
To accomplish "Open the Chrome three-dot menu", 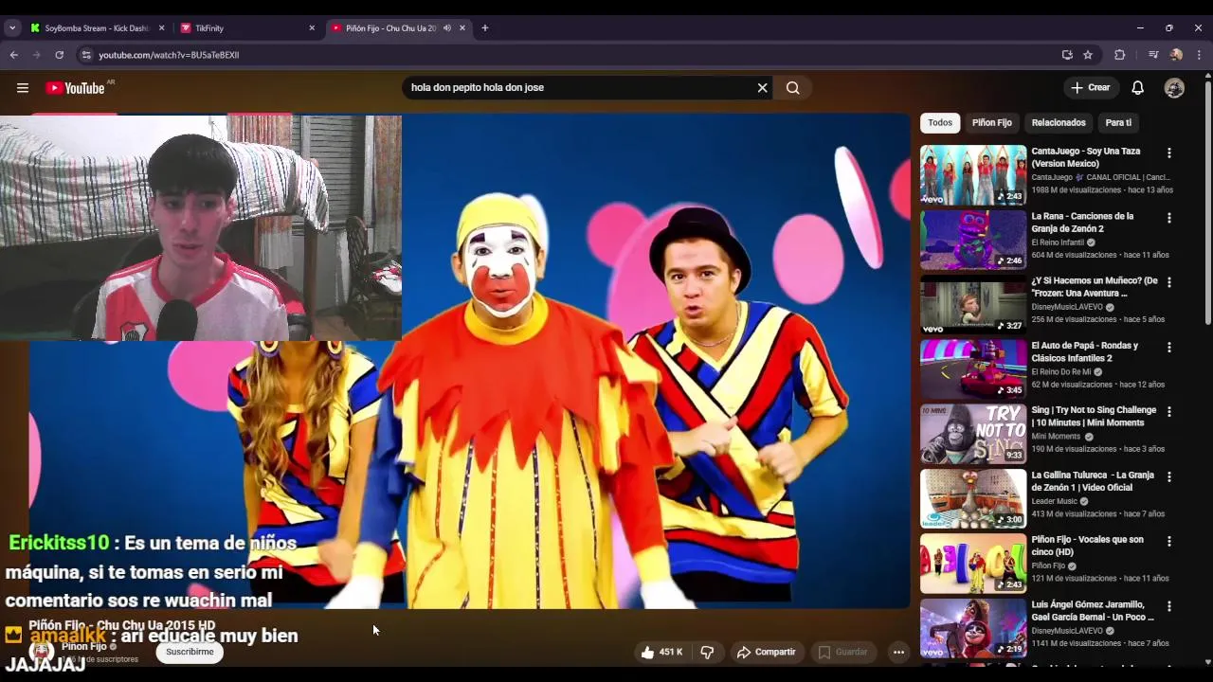I will click(x=1199, y=55).
